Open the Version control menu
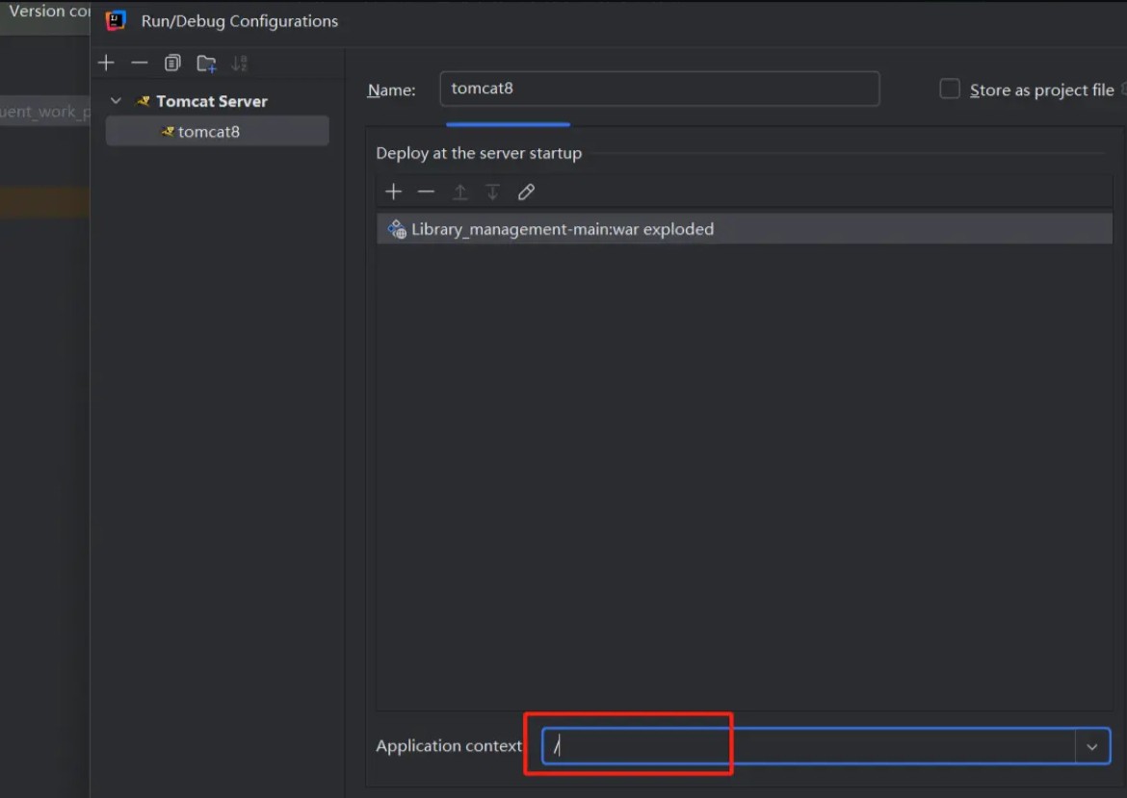This screenshot has width=1127, height=798. 46,12
